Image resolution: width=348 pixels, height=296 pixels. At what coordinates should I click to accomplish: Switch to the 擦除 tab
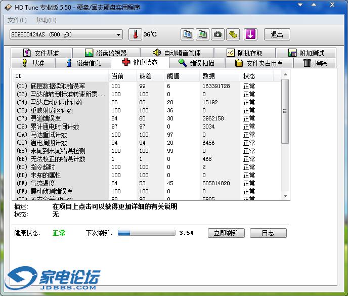[x=315, y=63]
